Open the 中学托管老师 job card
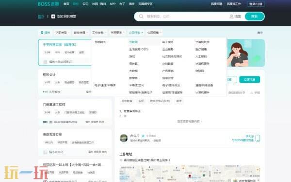The height and width of the screenshot is (182, 291). pos(65,53)
